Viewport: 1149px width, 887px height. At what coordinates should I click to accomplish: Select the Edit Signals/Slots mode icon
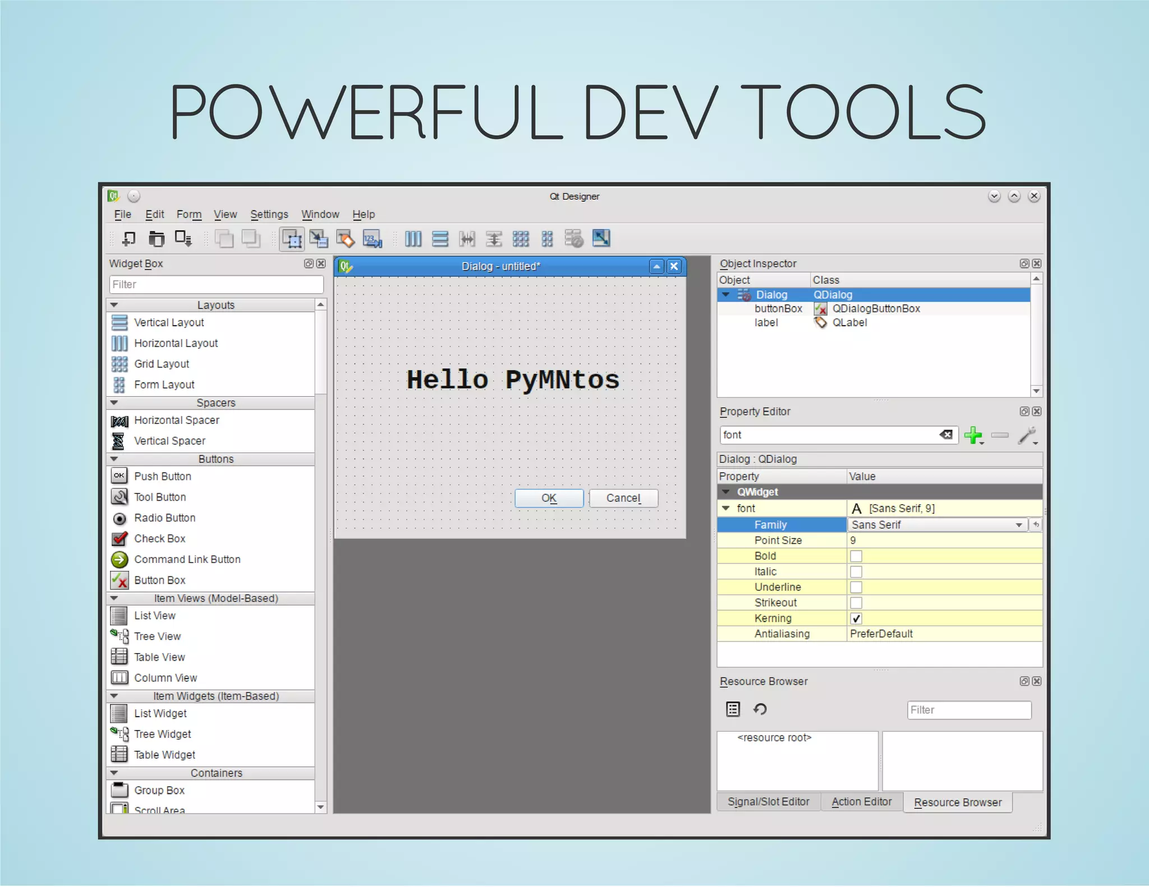click(319, 239)
